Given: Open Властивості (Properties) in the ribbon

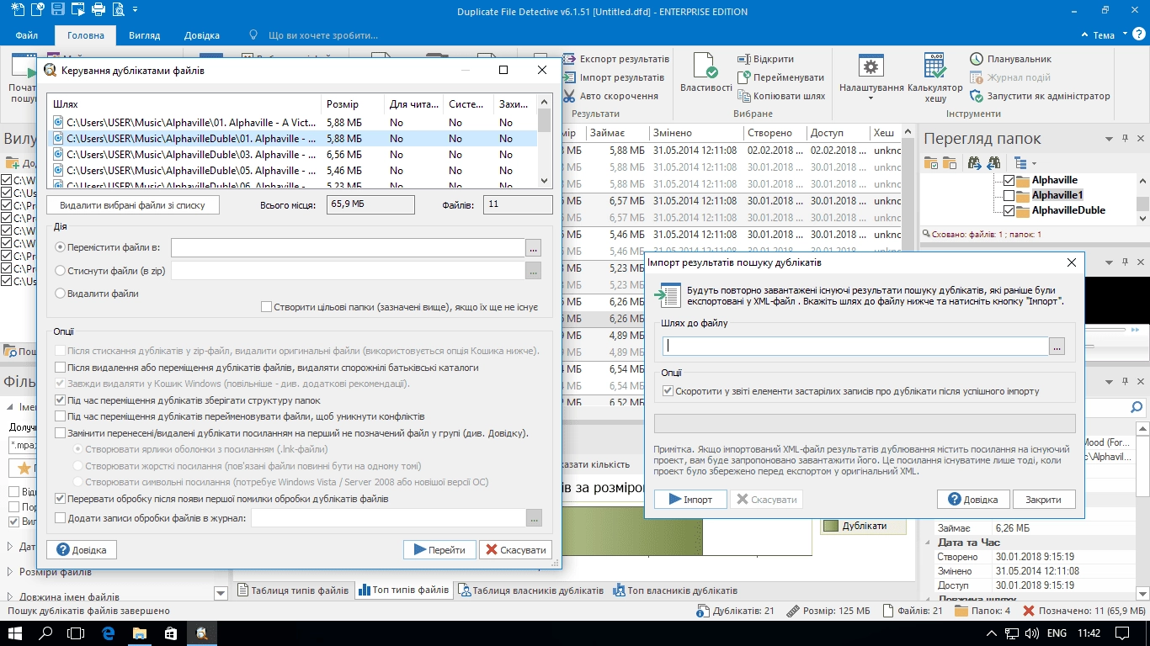Looking at the screenshot, I should click(705, 74).
